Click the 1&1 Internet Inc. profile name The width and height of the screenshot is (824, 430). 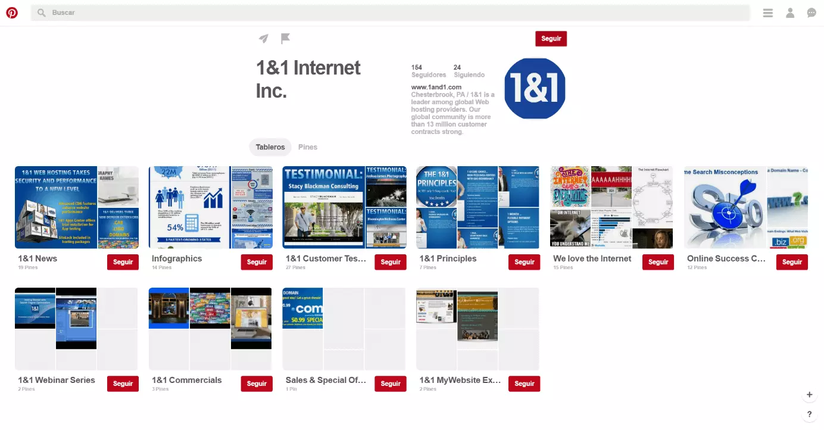tap(308, 79)
